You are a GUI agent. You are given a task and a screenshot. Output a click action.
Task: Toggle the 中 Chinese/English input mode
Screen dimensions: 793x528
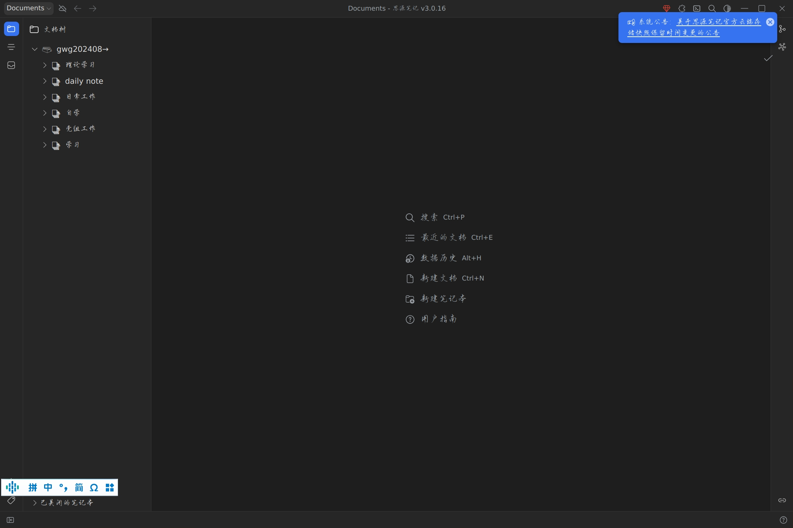(x=48, y=487)
